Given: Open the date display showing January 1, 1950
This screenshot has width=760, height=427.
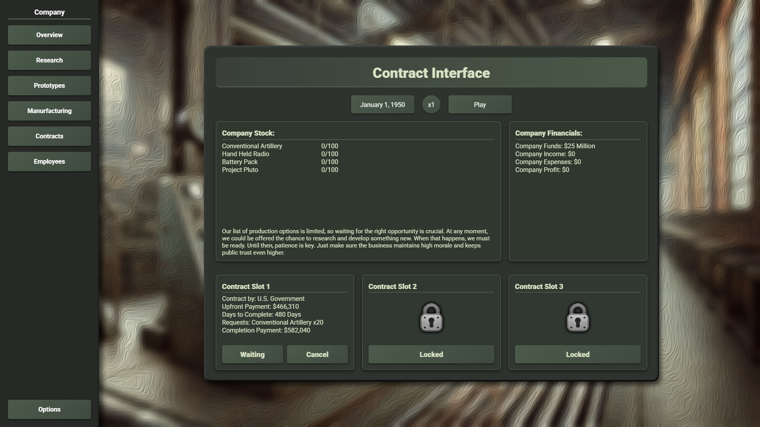Looking at the screenshot, I should (x=382, y=104).
